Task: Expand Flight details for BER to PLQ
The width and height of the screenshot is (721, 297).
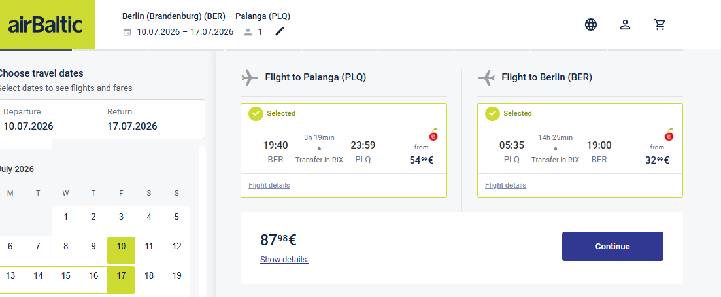Action: tap(269, 186)
